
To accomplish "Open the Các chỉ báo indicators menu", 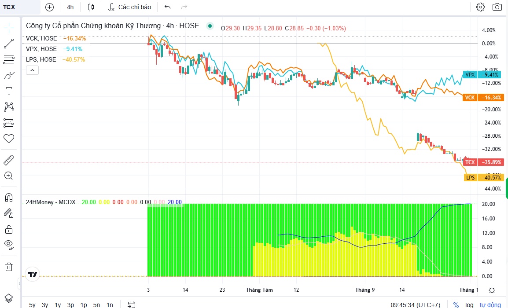I will [x=129, y=7].
